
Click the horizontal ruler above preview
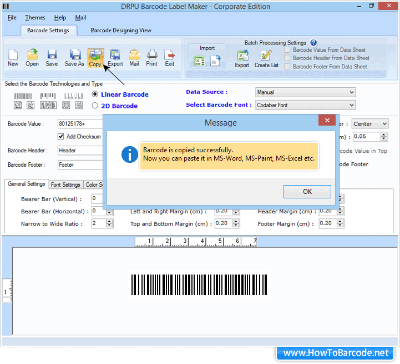196,242
